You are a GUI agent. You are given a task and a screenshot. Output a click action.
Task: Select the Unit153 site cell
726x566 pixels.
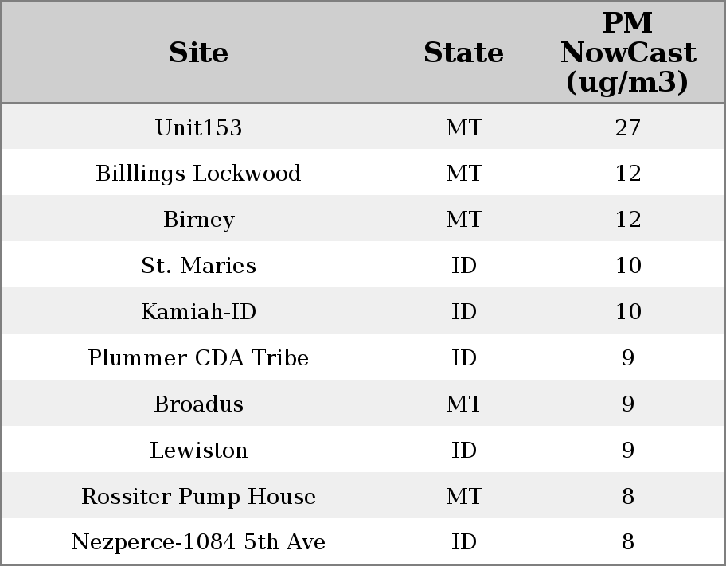pyautogui.click(x=198, y=127)
